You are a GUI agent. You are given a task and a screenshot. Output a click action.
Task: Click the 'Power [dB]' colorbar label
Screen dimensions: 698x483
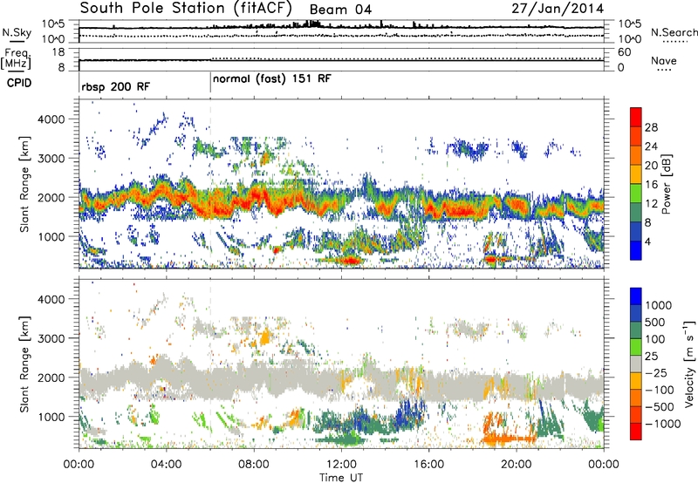coord(666,184)
